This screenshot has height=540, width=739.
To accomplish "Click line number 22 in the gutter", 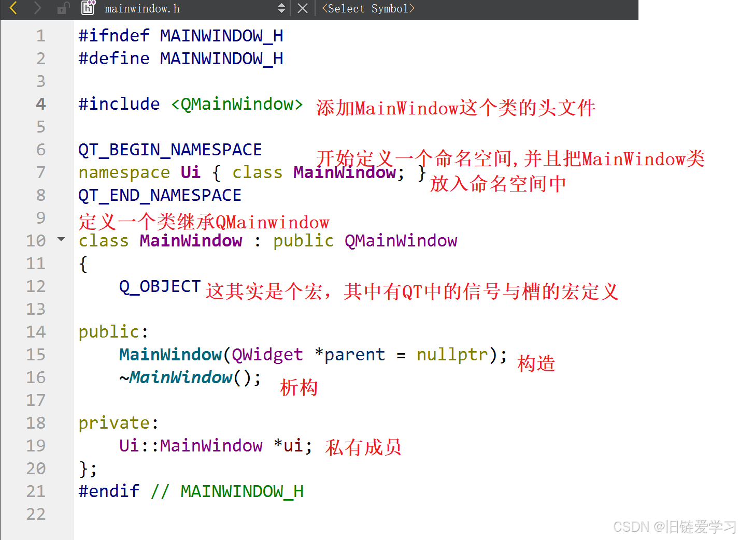I will pos(36,514).
